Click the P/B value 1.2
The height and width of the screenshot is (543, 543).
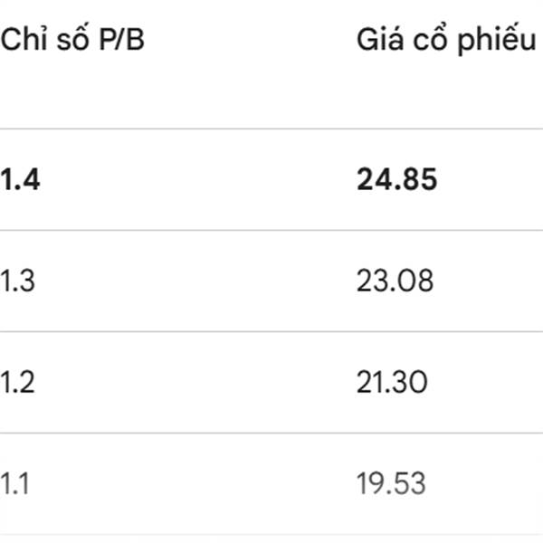point(20,382)
